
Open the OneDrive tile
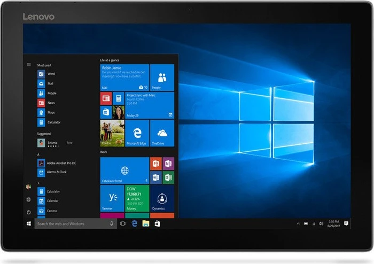click(162, 133)
